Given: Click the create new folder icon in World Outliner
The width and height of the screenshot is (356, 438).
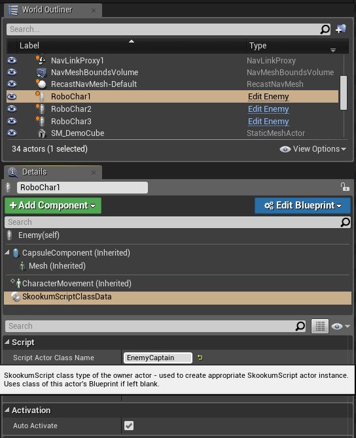Looking at the screenshot, I should point(340,29).
